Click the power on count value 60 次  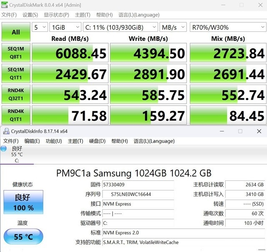coord(245,213)
